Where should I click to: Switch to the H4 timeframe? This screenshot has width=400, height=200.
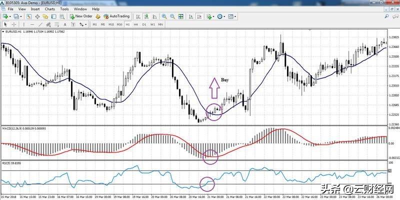pyautogui.click(x=135, y=24)
